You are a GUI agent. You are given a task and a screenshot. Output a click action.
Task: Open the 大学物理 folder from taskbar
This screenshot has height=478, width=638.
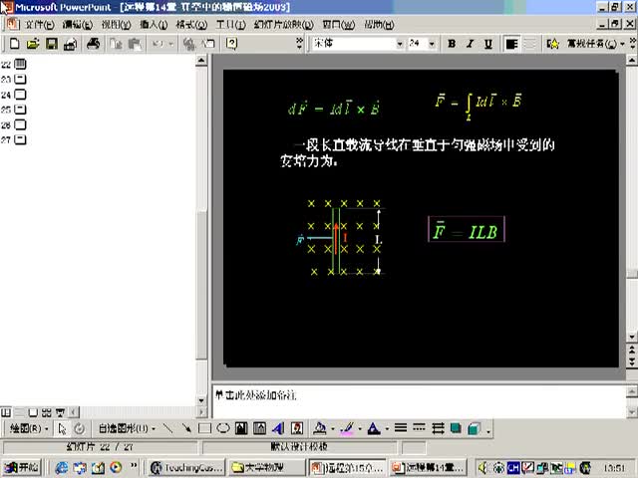266,468
